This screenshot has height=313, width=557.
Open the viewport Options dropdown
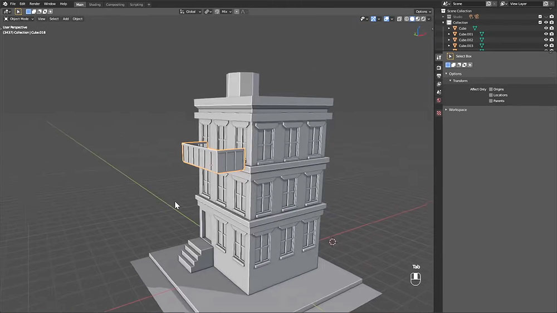point(423,12)
